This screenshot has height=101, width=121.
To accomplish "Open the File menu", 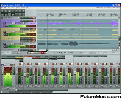I will point(2,8).
